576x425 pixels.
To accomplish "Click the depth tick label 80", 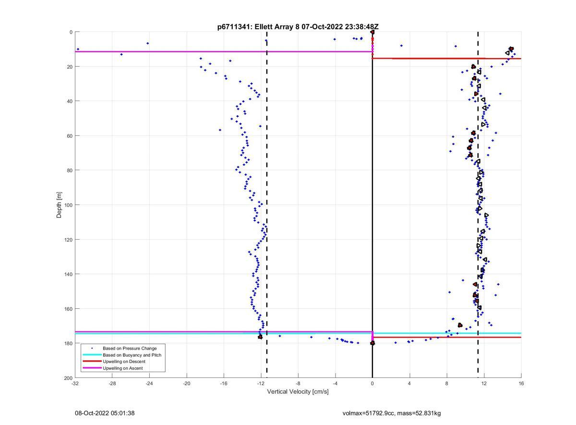I will click(70, 170).
